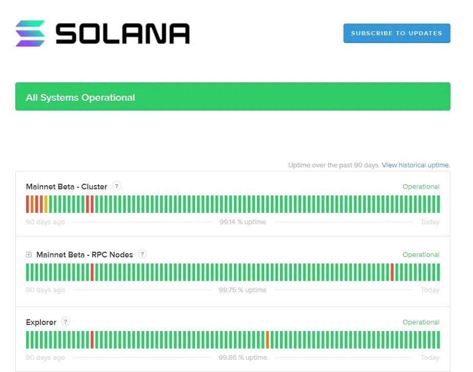Expand the Mainnet Beta - RPC Nodes group
The width and height of the screenshot is (473, 372).
point(29,255)
